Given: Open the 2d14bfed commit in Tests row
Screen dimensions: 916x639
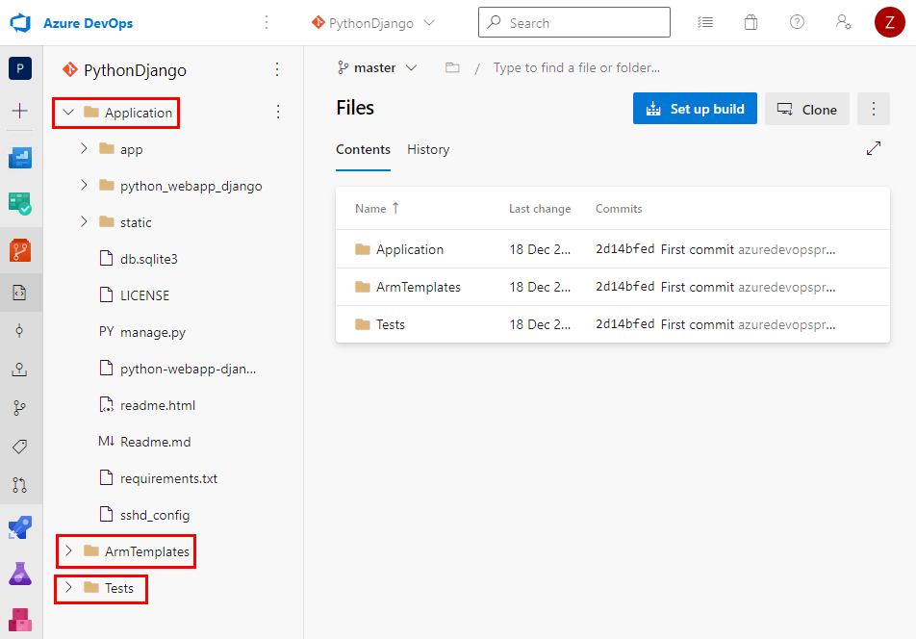Looking at the screenshot, I should (624, 323).
